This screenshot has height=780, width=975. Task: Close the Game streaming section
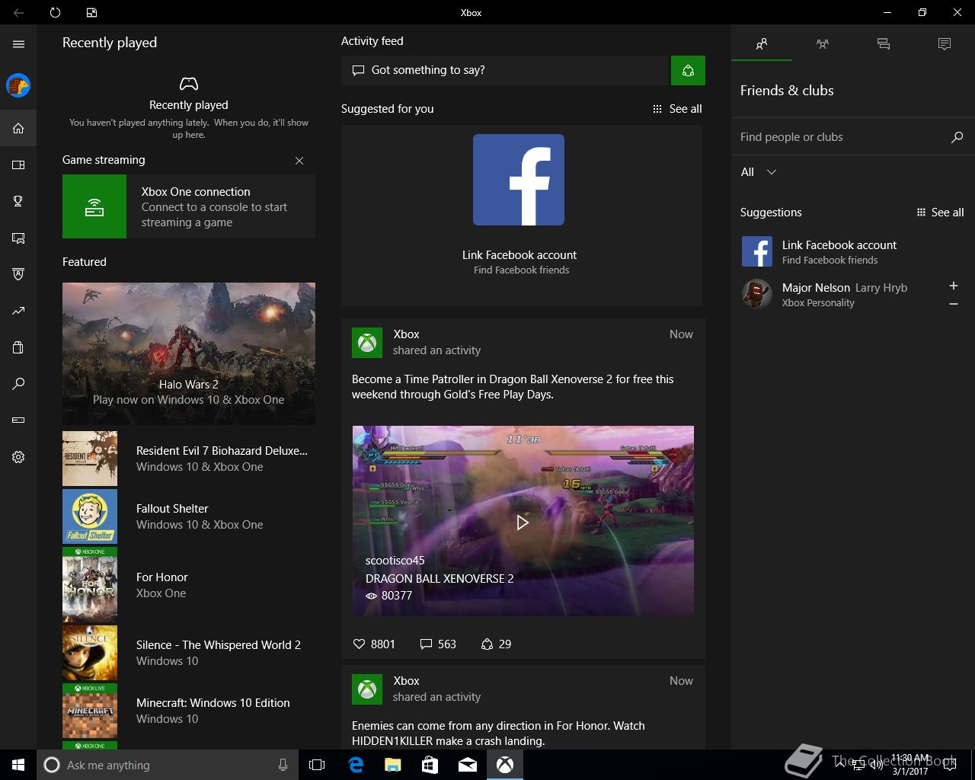coord(299,161)
